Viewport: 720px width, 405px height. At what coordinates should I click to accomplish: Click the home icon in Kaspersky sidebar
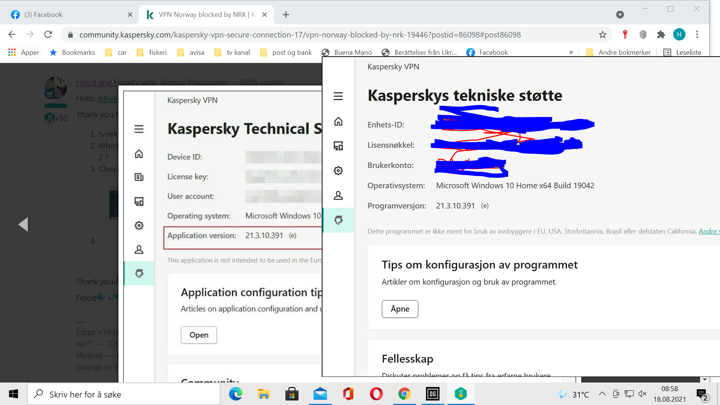click(x=338, y=121)
